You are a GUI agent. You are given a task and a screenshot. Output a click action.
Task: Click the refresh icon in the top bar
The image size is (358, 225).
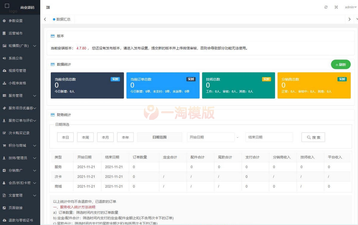[326, 7]
